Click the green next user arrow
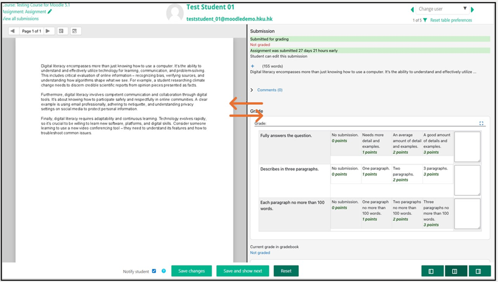This screenshot has width=498, height=282. tap(472, 9)
